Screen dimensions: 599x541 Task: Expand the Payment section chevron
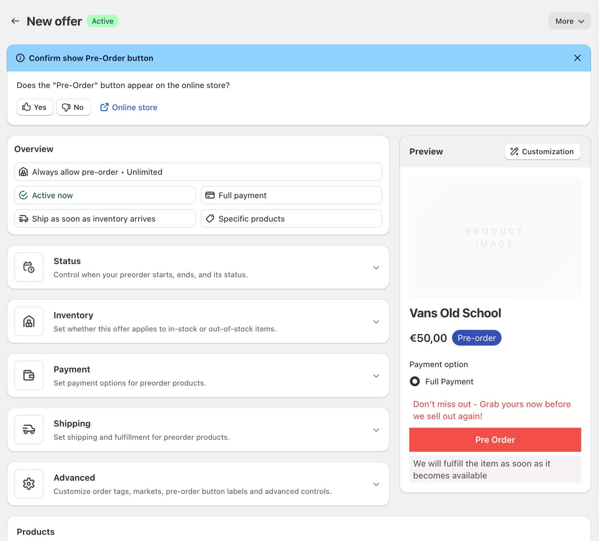376,376
